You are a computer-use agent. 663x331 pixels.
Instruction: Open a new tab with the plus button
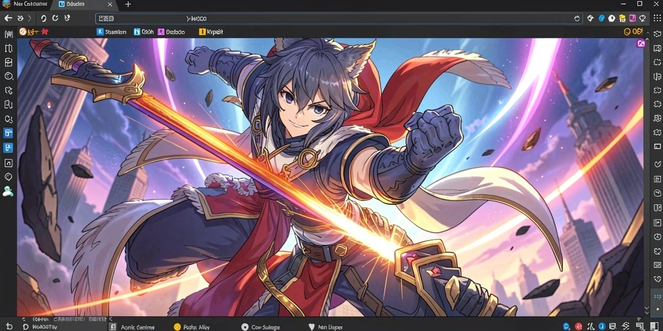tap(128, 5)
